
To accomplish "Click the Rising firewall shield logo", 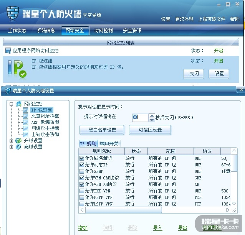I will click(13, 13).
